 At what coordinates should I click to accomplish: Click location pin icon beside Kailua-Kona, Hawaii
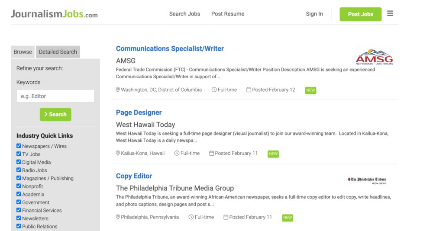[x=118, y=154]
